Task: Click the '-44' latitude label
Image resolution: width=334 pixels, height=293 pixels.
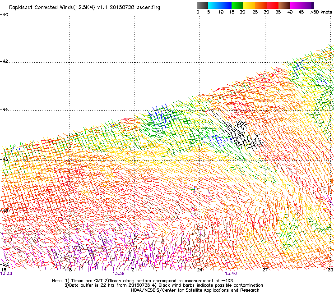Action: coord(4,110)
